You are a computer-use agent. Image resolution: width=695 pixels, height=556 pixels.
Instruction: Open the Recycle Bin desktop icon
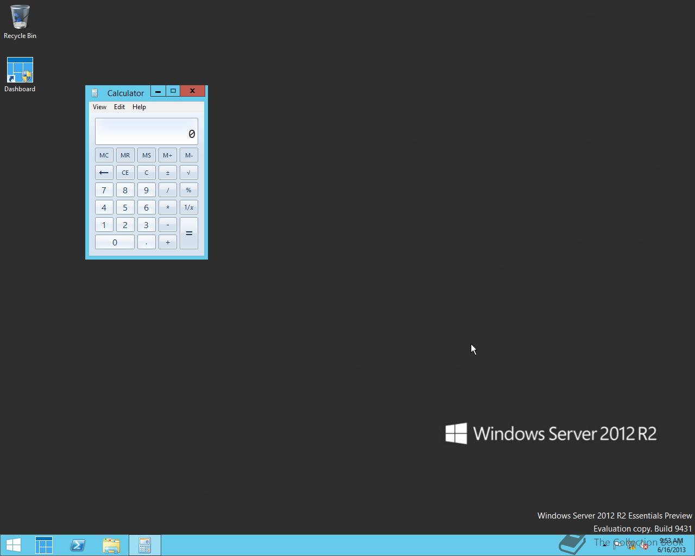pyautogui.click(x=20, y=22)
